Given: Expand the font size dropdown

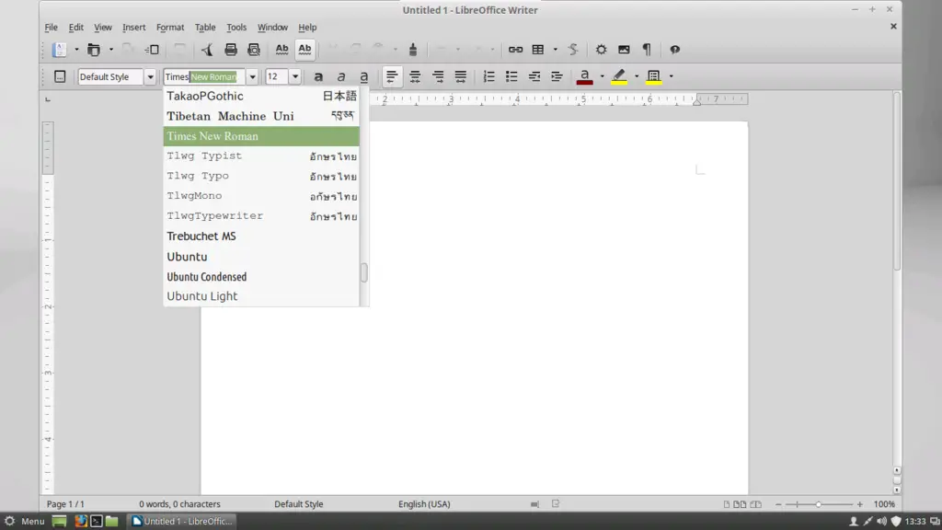Looking at the screenshot, I should [x=295, y=77].
